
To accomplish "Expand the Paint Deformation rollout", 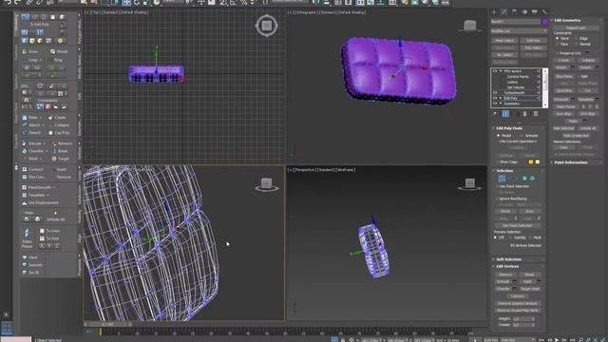I will [x=570, y=162].
